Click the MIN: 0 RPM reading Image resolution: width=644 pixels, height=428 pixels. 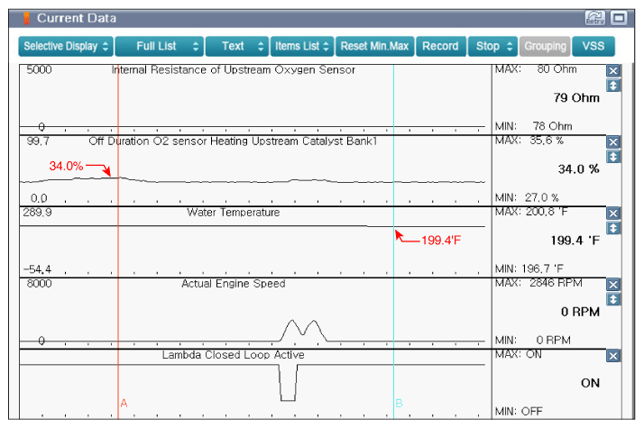point(533,341)
